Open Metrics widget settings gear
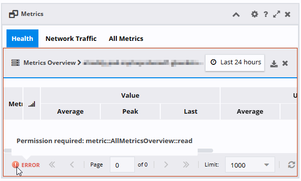Screen dimensions: 301x181 (255, 14)
